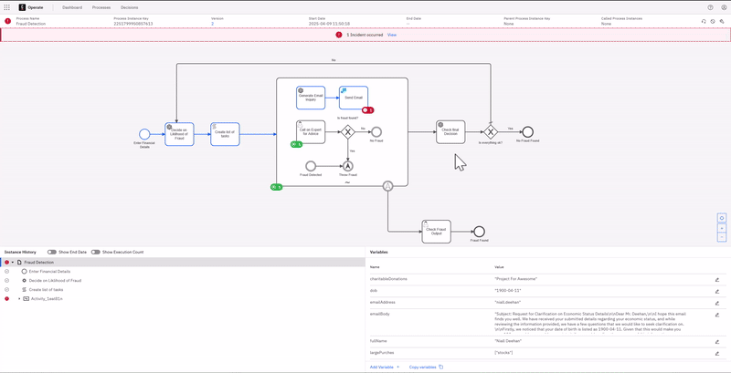The width and height of the screenshot is (731, 373).
Task: Click Add Variable button
Action: click(x=385, y=367)
